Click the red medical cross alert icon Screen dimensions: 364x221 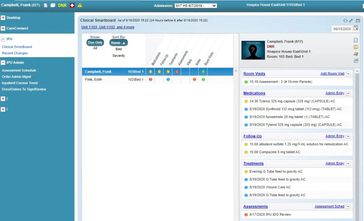coord(72,5)
